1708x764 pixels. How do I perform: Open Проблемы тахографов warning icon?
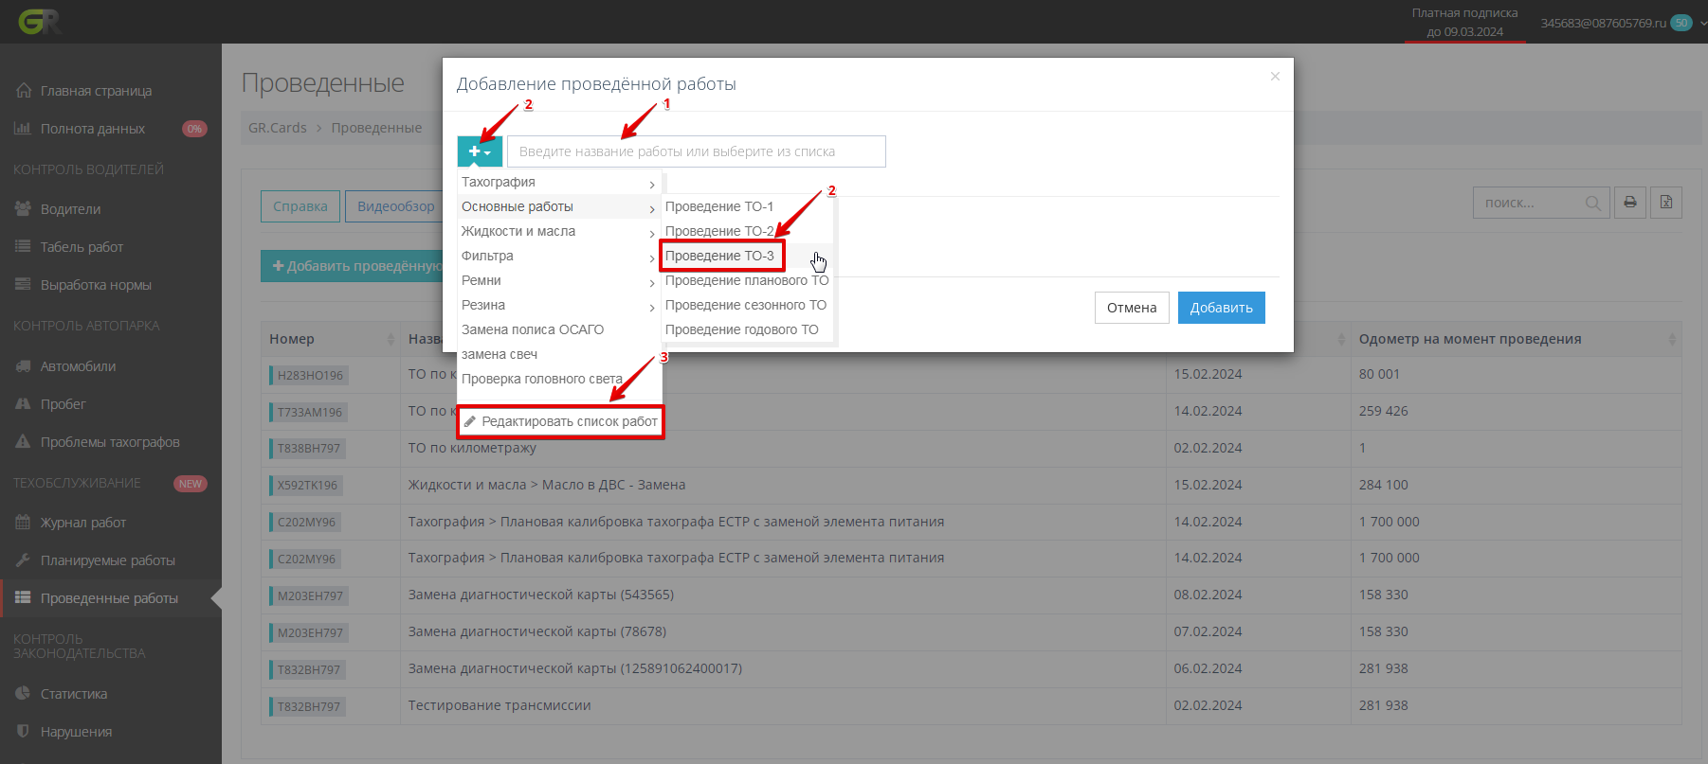[x=23, y=442]
